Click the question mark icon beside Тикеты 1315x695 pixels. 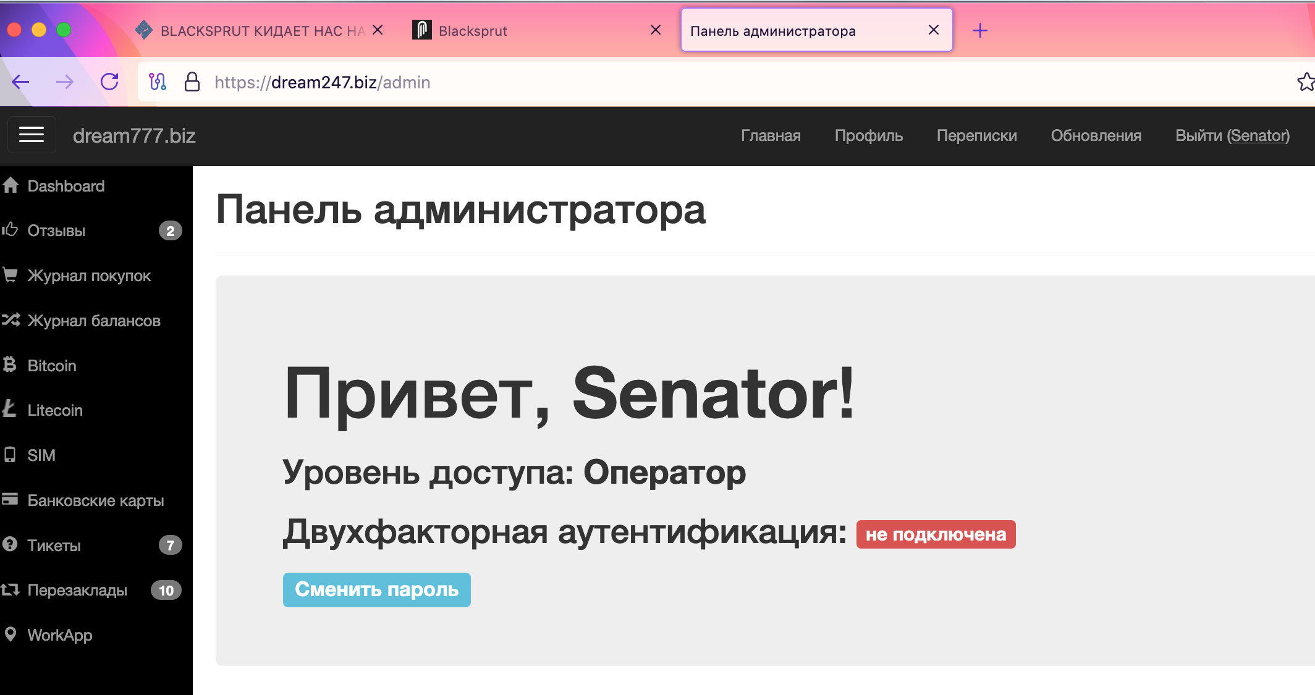coord(10,544)
